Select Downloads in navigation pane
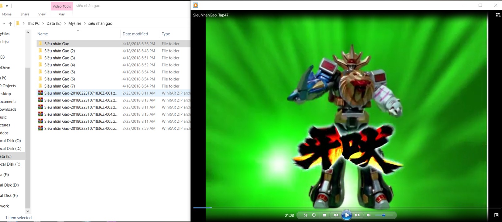 pos(8,109)
